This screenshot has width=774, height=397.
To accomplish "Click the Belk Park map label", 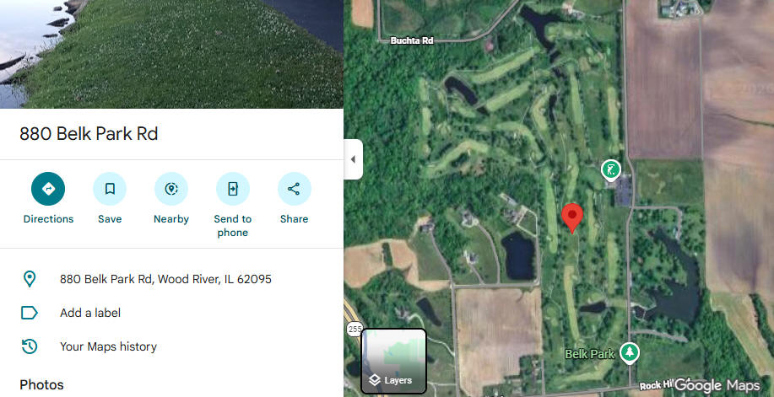I will point(590,354).
